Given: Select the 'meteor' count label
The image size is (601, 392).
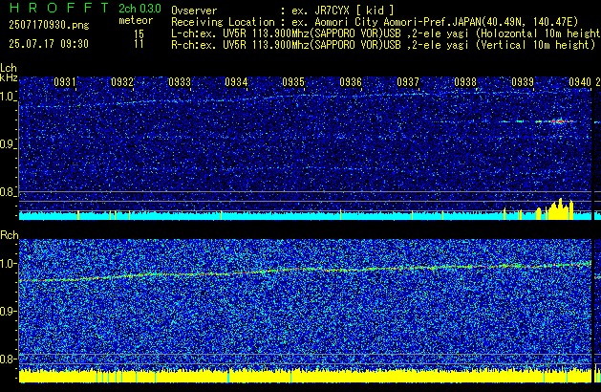Looking at the screenshot, I should pos(136,20).
